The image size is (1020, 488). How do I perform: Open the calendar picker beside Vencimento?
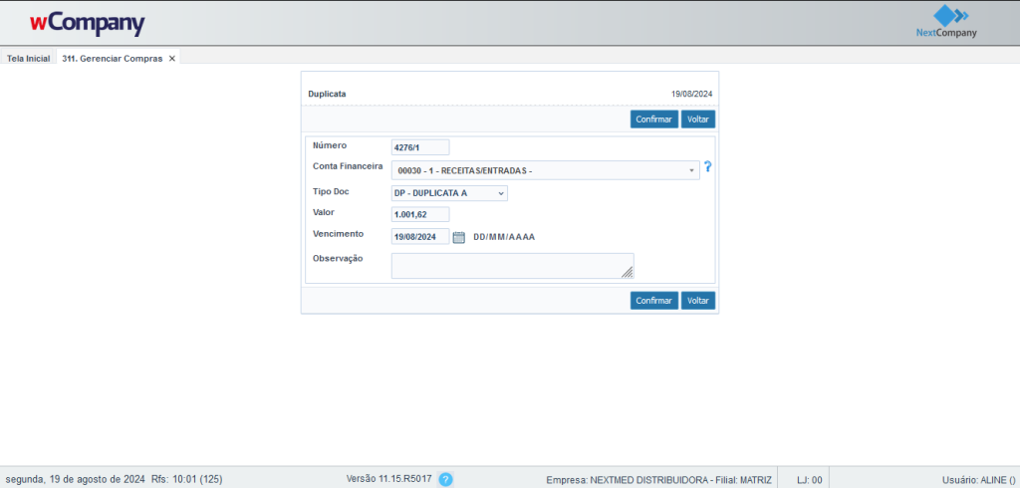coord(459,237)
